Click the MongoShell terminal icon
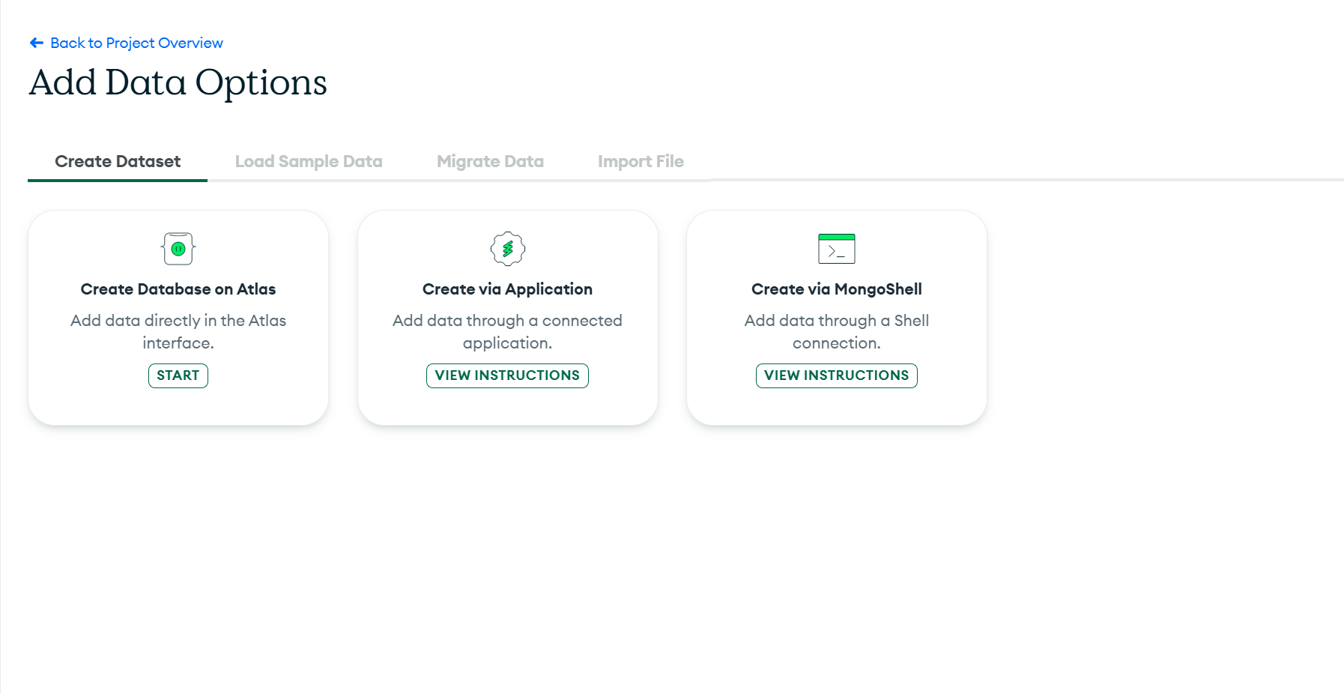The width and height of the screenshot is (1344, 694). tap(837, 249)
